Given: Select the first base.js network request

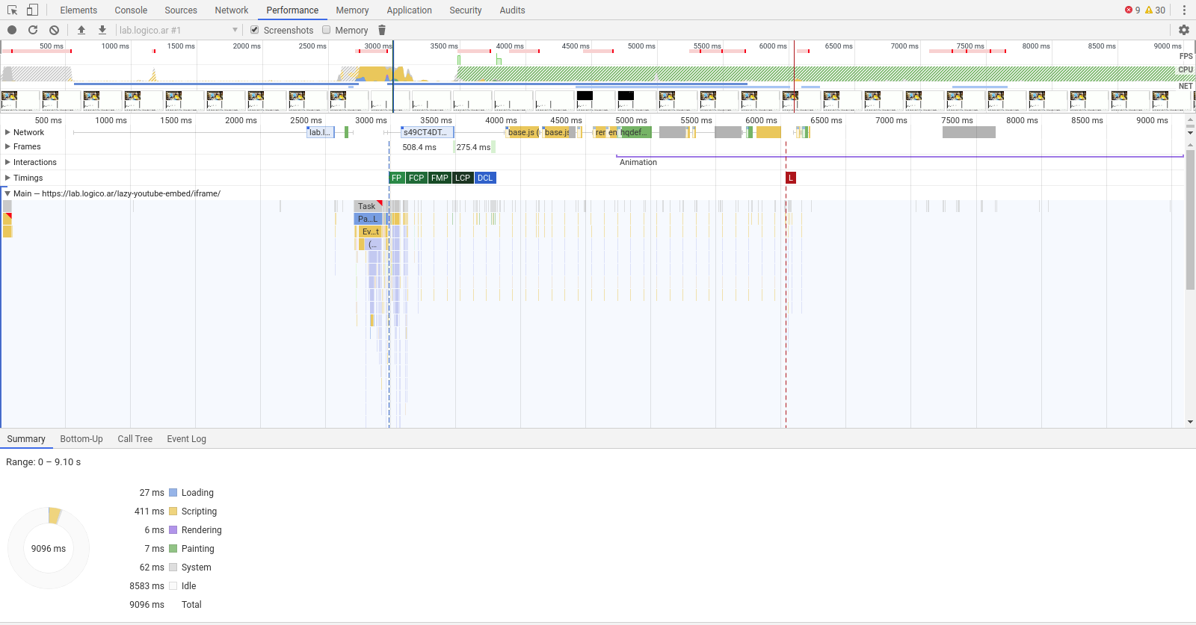Looking at the screenshot, I should coord(522,132).
